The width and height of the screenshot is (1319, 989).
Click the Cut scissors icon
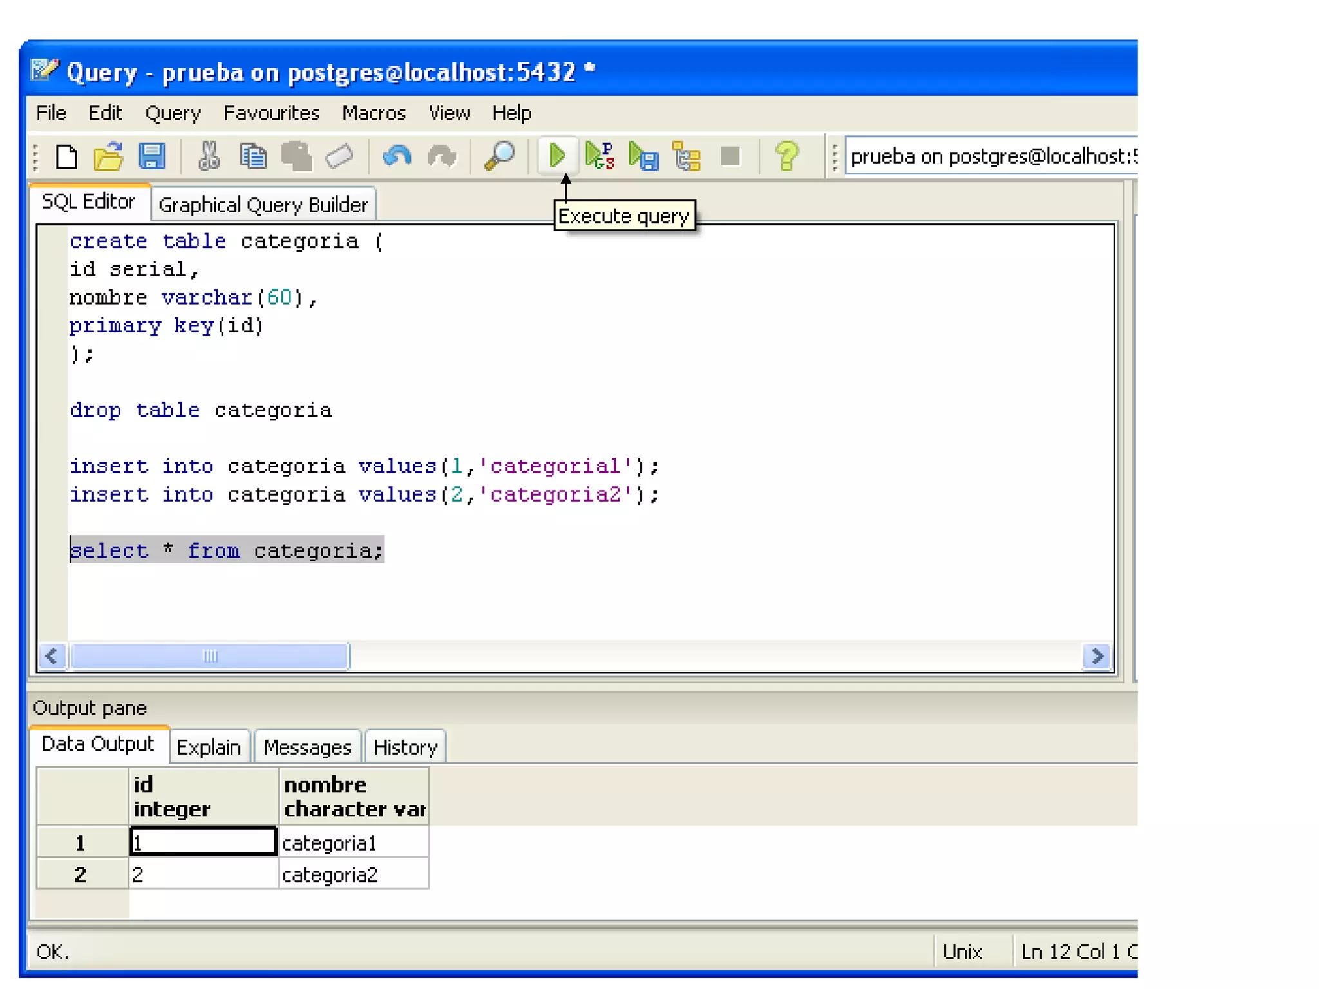[209, 156]
